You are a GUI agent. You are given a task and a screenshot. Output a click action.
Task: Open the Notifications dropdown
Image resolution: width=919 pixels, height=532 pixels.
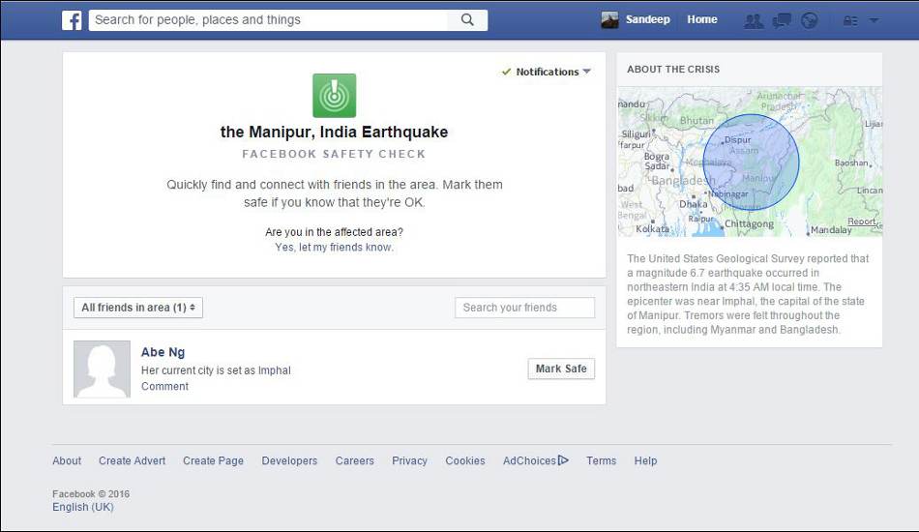pos(547,72)
